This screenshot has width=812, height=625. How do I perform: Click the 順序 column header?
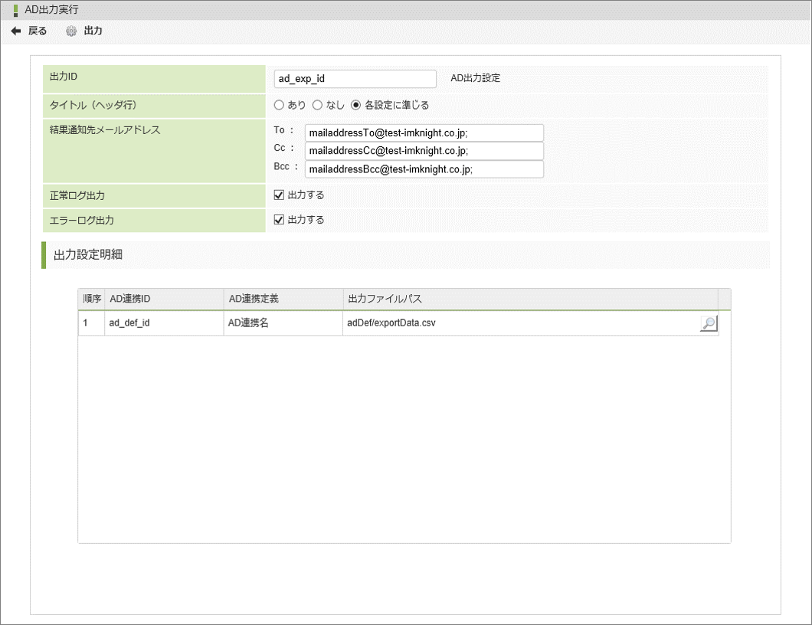(x=92, y=299)
